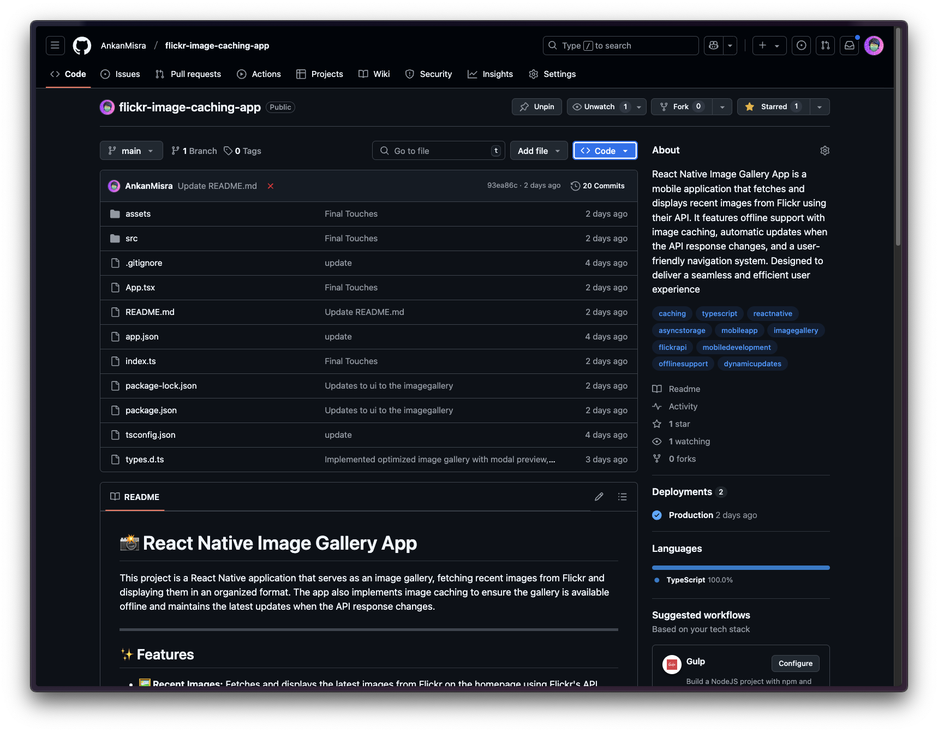Open the Unwatch notification options
Screen dimensions: 938x732
(x=606, y=106)
